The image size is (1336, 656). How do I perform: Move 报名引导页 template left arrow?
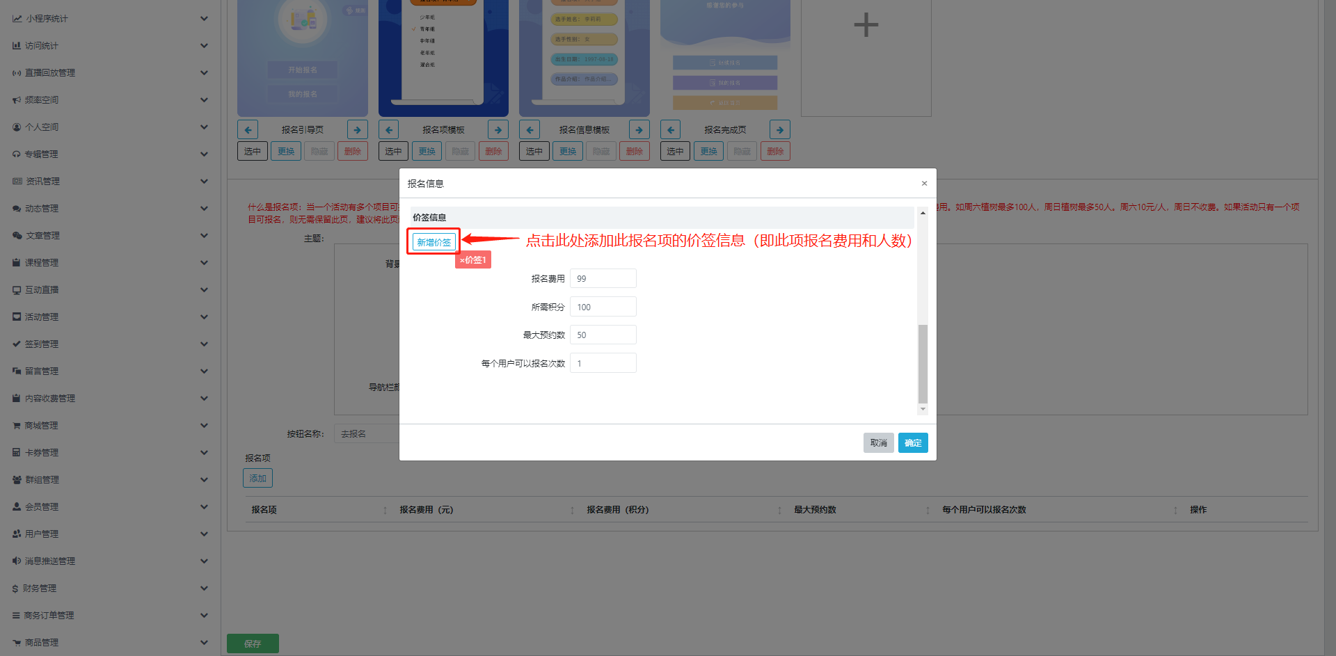click(248, 130)
